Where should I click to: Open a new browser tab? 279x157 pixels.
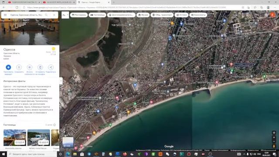(x=114, y=2)
